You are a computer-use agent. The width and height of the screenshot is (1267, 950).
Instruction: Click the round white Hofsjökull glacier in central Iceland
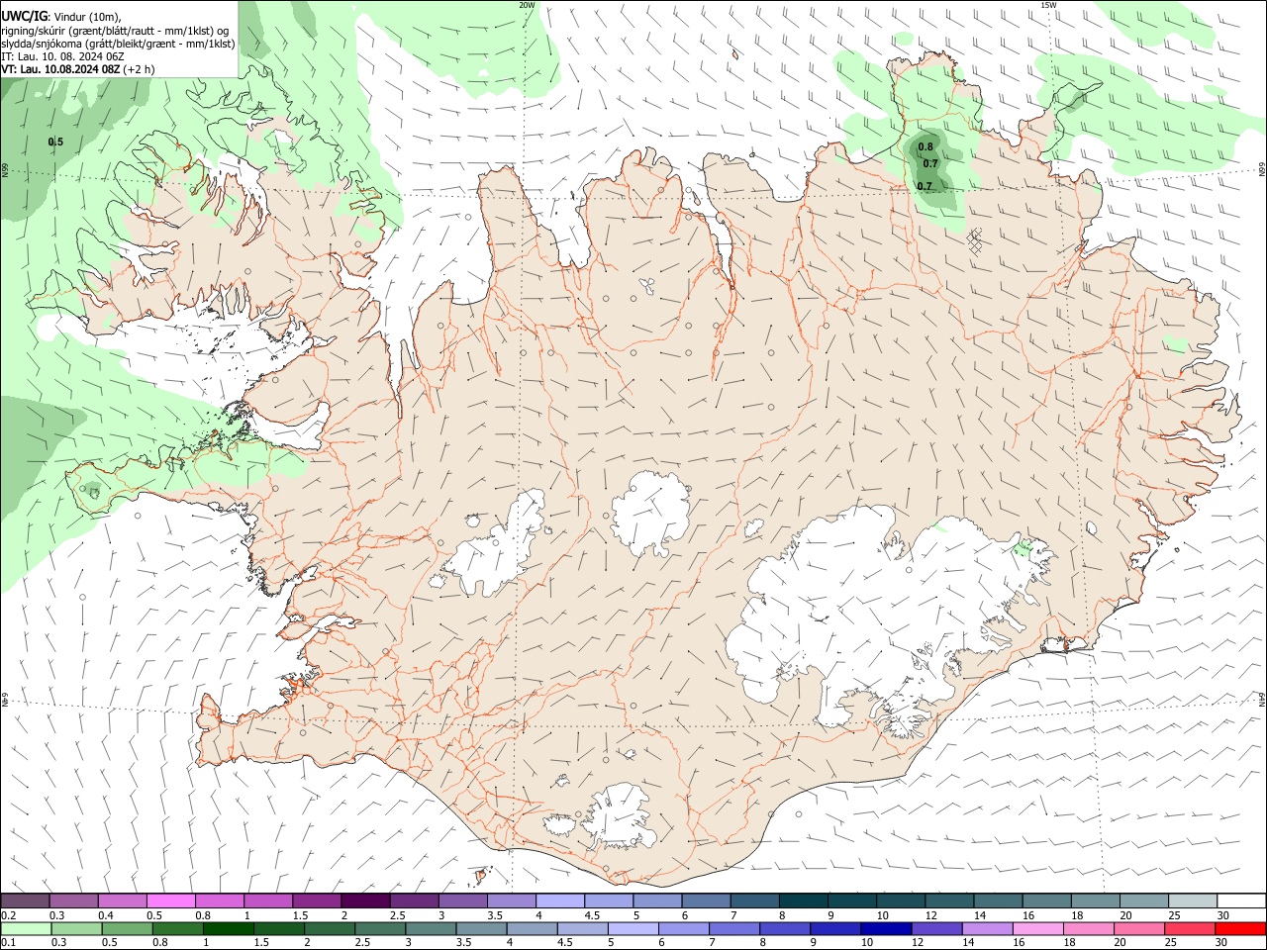[650, 514]
